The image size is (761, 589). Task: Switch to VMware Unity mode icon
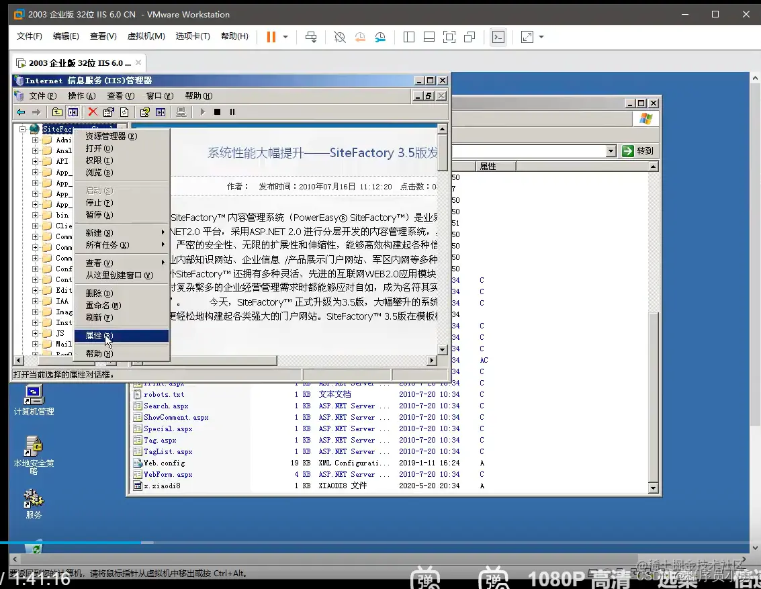[469, 37]
